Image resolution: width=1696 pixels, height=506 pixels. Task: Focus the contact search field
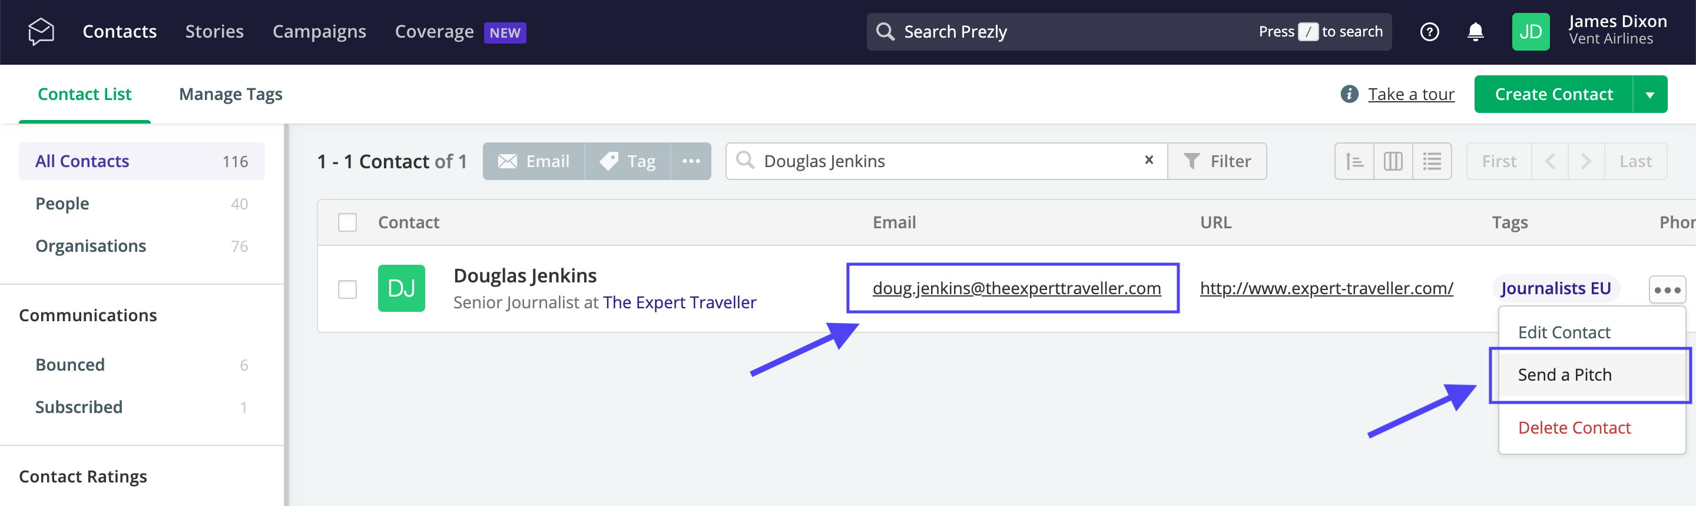pos(946,161)
